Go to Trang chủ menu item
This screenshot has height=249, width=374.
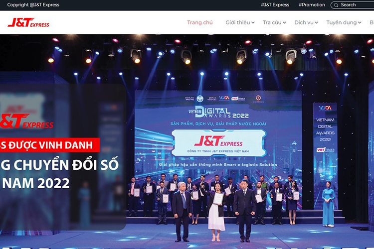(200, 22)
